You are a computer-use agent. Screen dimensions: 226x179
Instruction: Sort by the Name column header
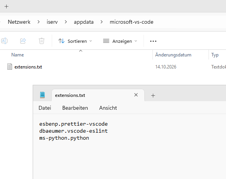click(18, 55)
